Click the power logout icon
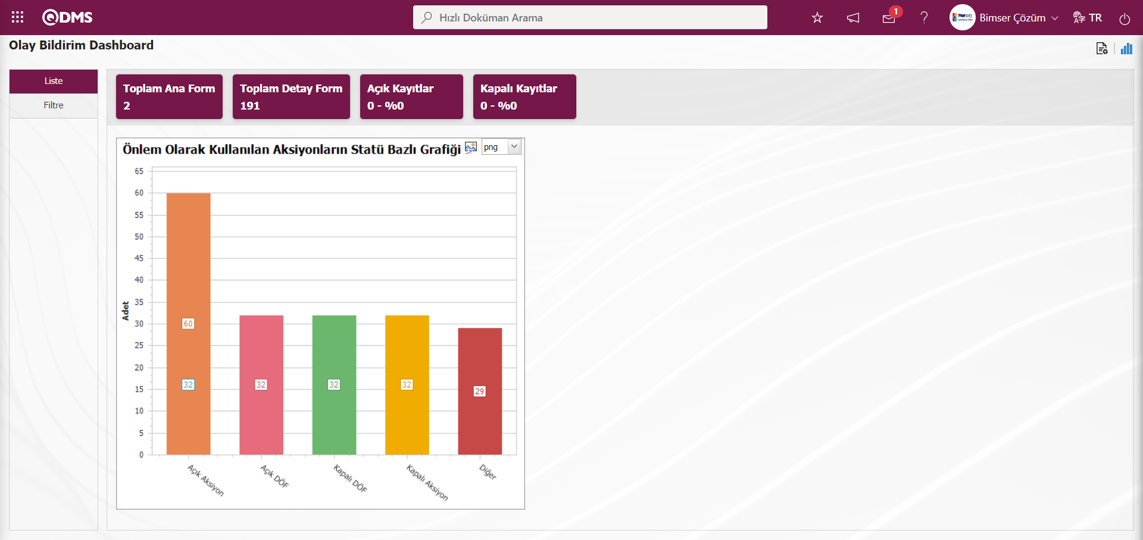Viewport: 1143px width, 540px height. click(1125, 18)
